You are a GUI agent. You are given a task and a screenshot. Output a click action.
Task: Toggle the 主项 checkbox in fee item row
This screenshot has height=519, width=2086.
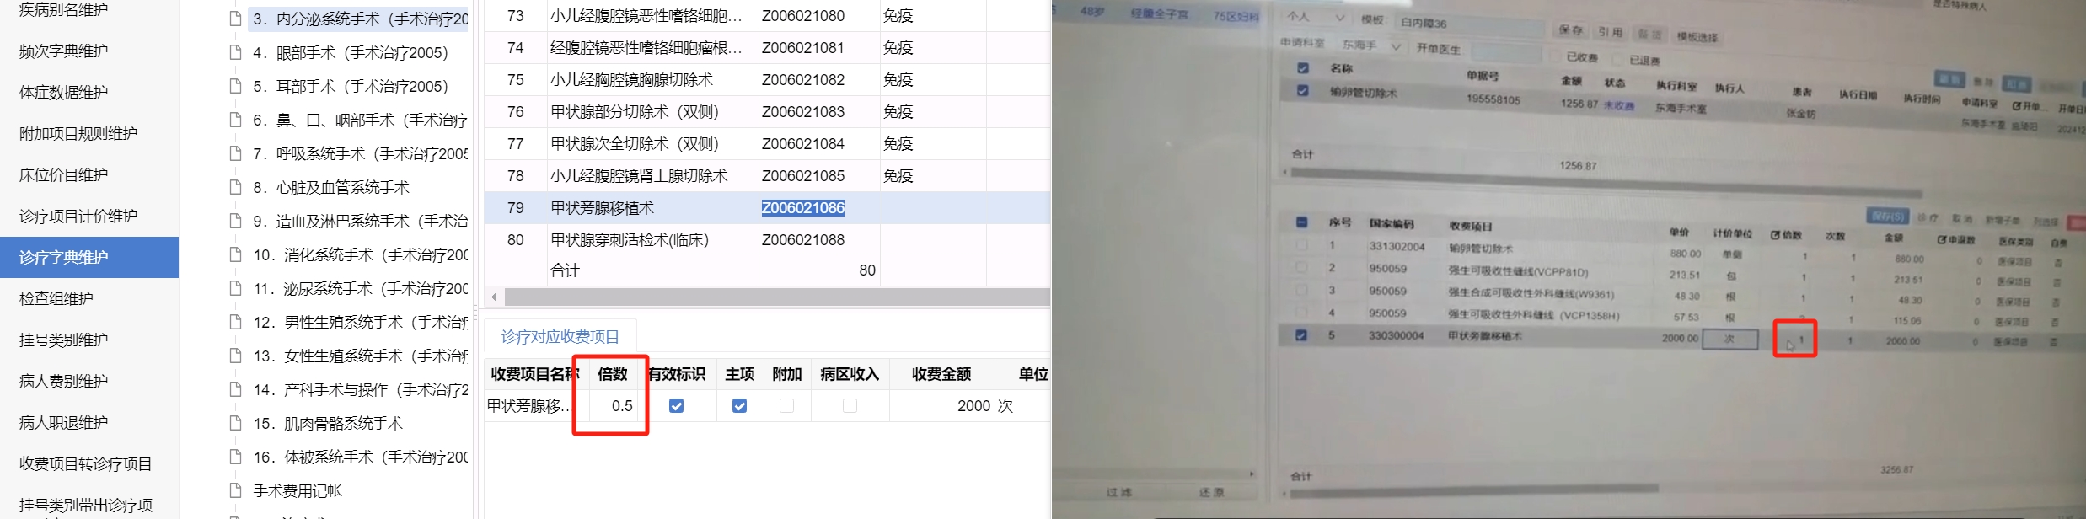739,405
